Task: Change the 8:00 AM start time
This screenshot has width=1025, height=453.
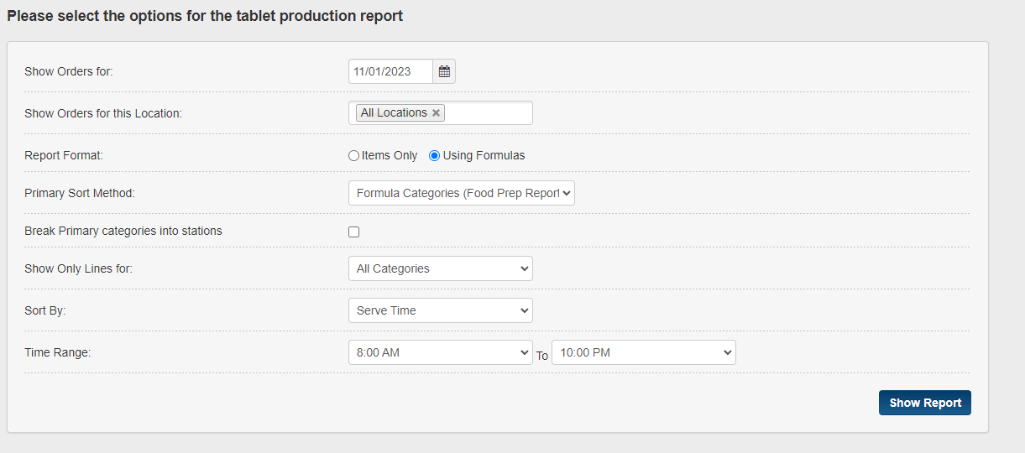Action: click(x=440, y=352)
